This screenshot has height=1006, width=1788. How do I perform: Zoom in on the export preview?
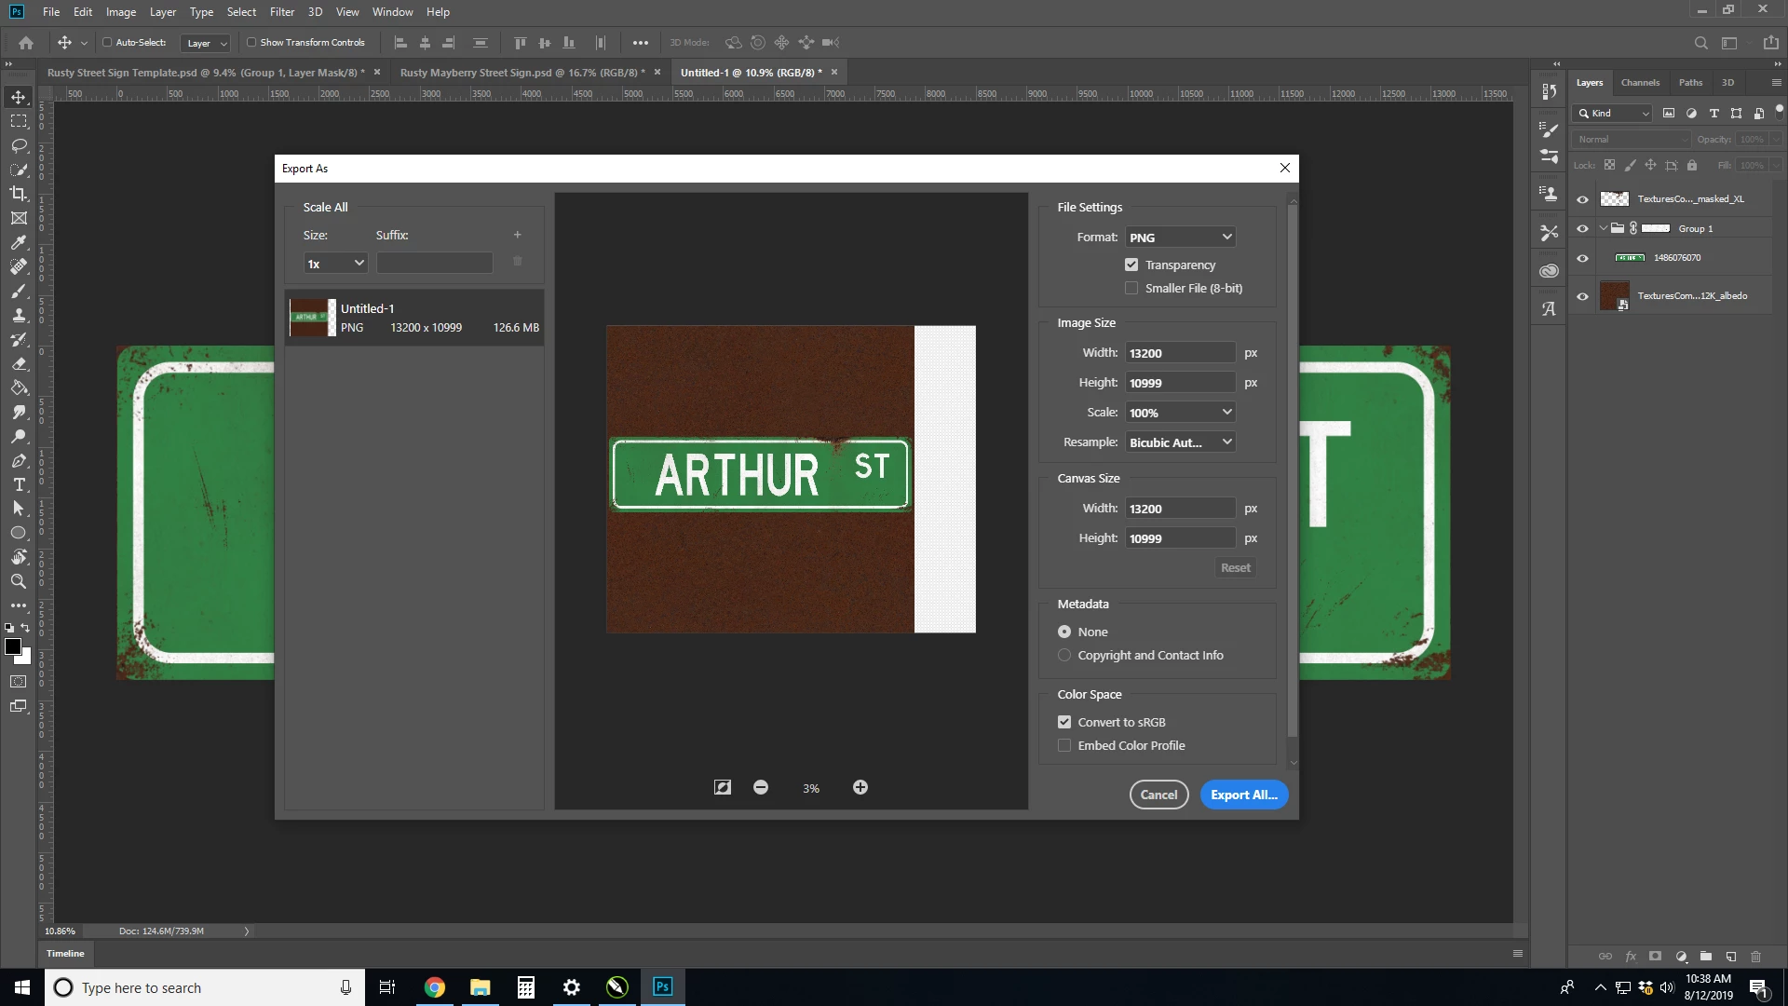click(860, 787)
